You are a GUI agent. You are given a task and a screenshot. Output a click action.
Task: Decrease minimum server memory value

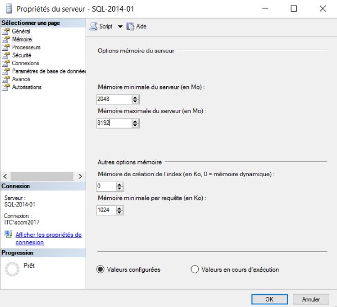(135, 102)
